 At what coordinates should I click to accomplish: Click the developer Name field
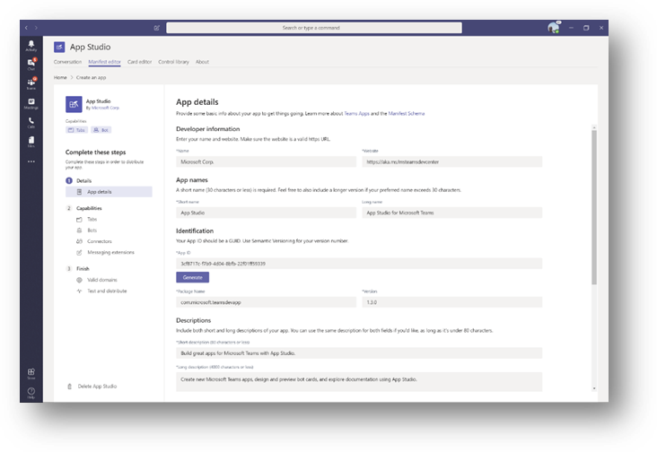click(266, 162)
